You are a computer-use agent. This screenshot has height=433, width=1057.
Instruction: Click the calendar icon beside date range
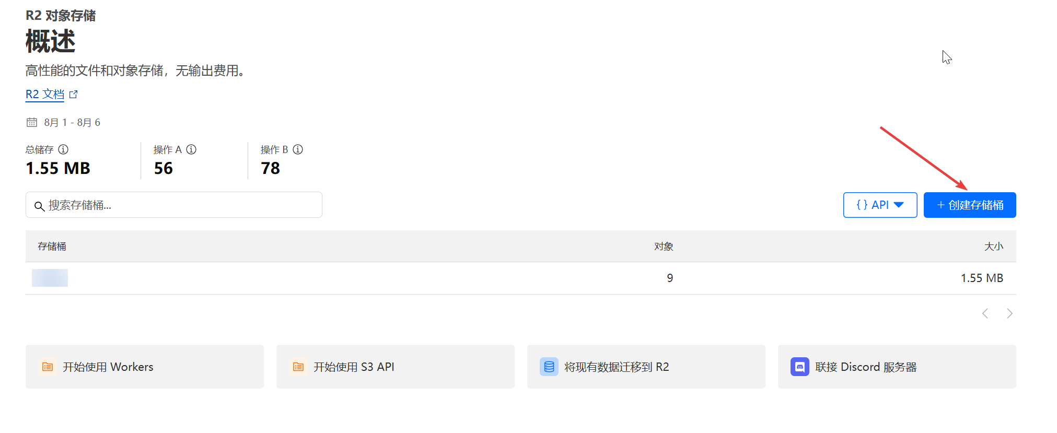click(32, 122)
